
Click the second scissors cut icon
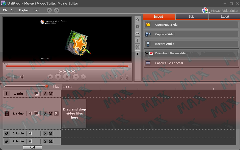pyautogui.click(x=127, y=77)
